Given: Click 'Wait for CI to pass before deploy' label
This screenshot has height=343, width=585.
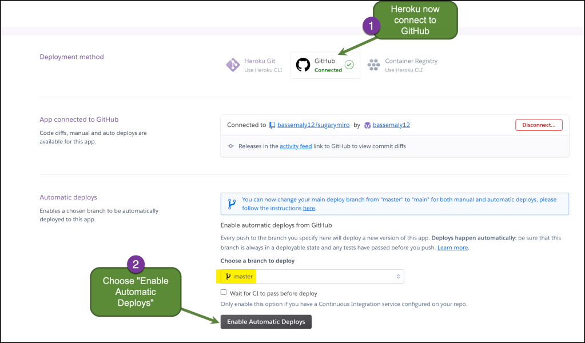Looking at the screenshot, I should pos(273,293).
